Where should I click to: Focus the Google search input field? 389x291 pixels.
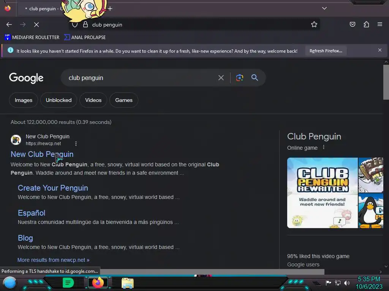[x=139, y=78]
